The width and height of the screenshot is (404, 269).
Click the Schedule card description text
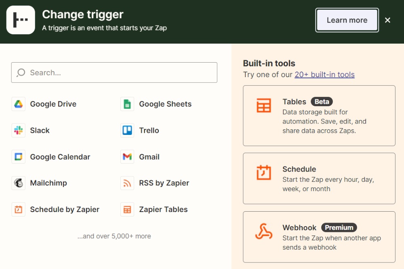[328, 184]
